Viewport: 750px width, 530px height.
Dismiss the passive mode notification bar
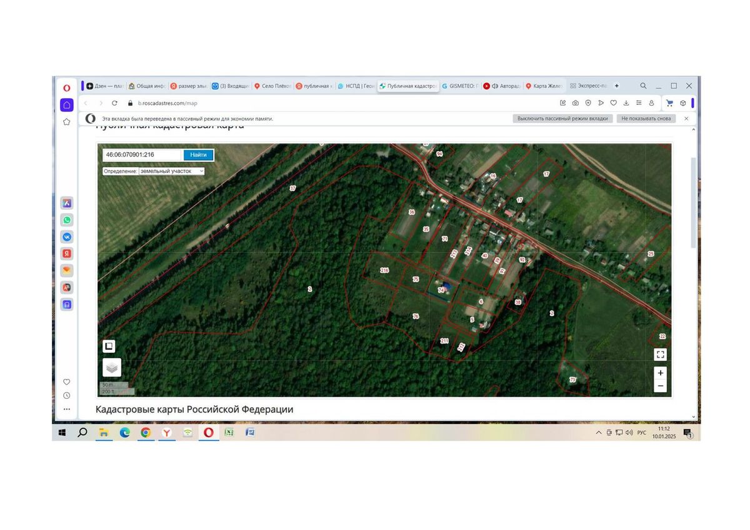click(686, 119)
